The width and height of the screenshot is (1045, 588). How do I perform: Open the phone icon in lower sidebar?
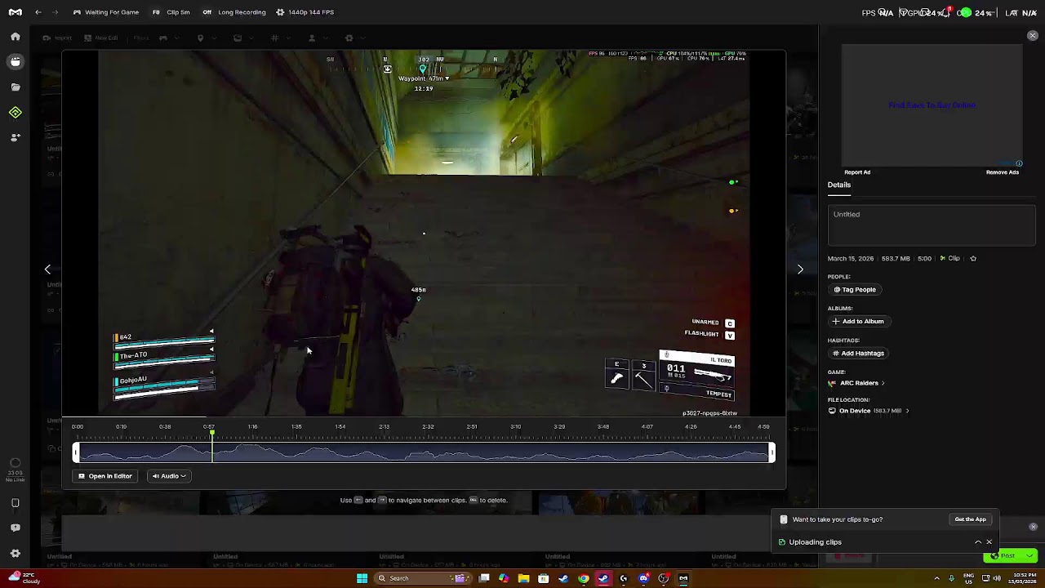pyautogui.click(x=16, y=503)
